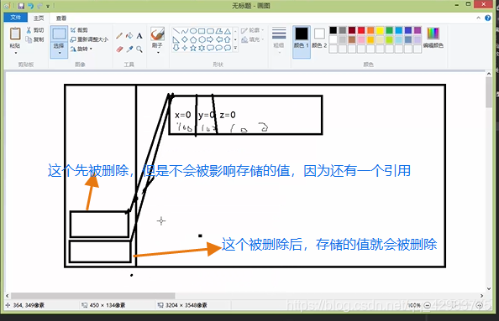Select the Curve shape
Viewport: 499px width, 321px height.
point(185,31)
